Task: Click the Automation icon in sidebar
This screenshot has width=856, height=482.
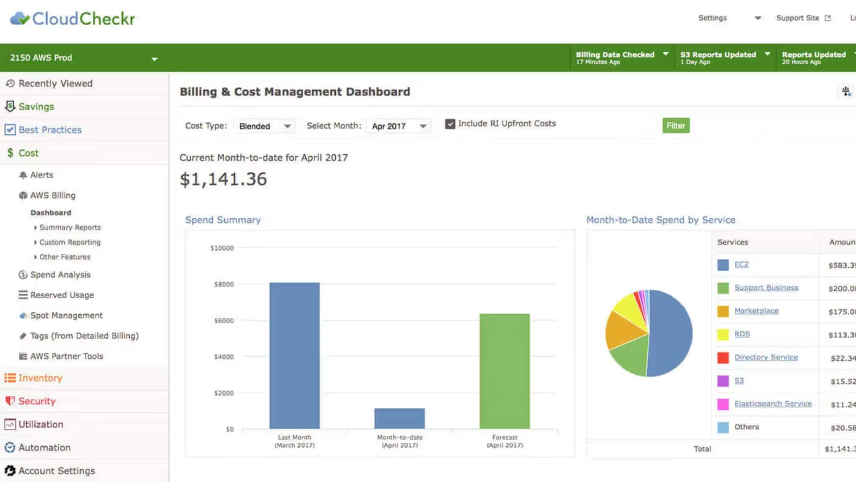Action: (x=10, y=448)
